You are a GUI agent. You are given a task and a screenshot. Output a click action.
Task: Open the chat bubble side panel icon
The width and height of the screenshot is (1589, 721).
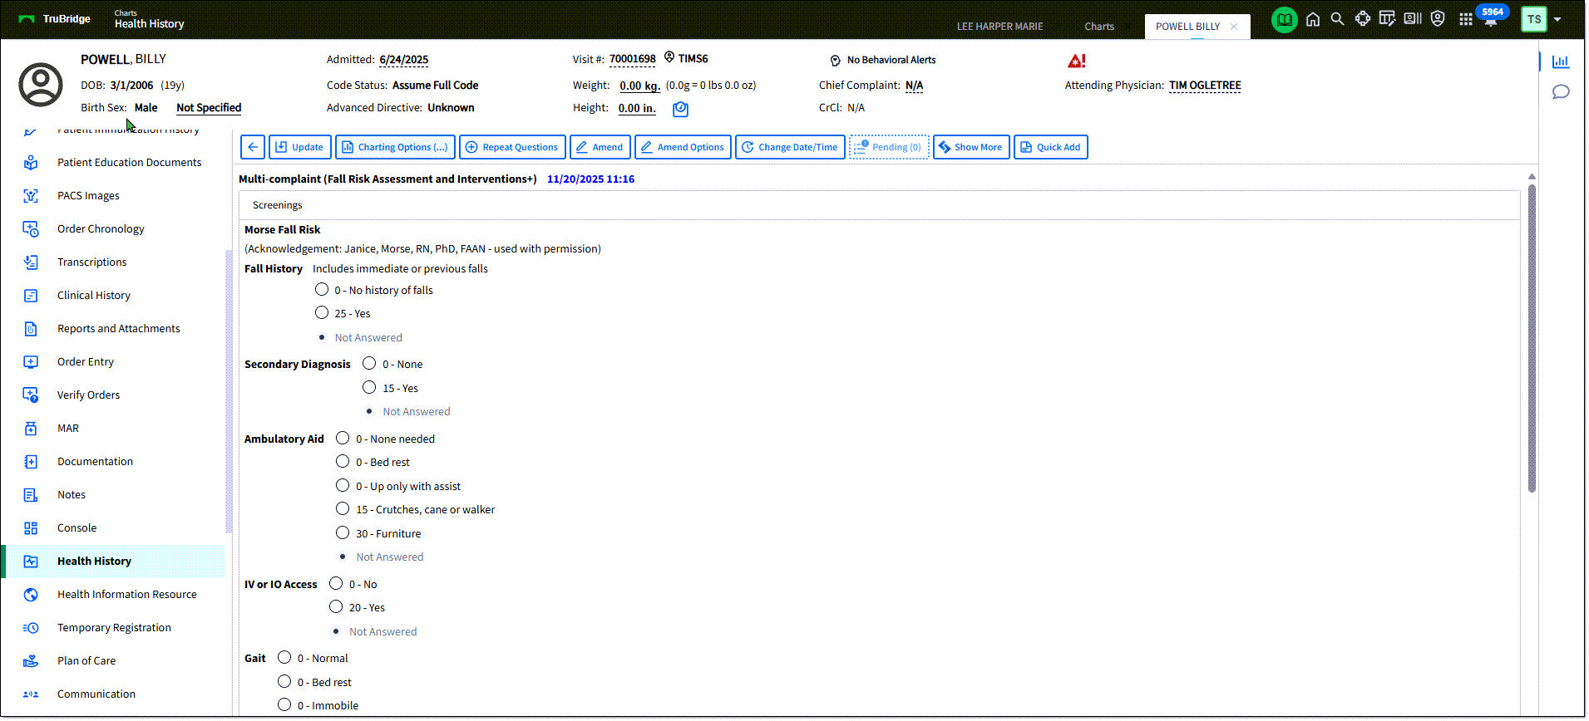click(1561, 92)
